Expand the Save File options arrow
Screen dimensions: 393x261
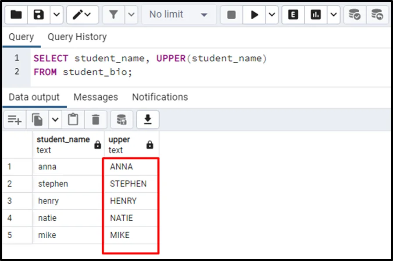point(56,15)
